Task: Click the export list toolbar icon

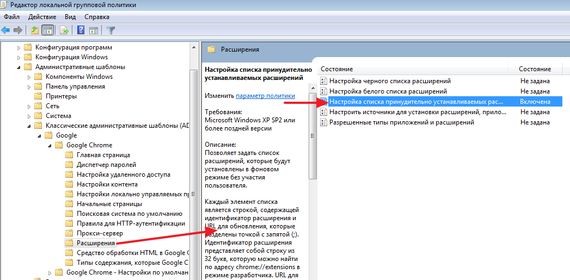Action: click(64, 30)
